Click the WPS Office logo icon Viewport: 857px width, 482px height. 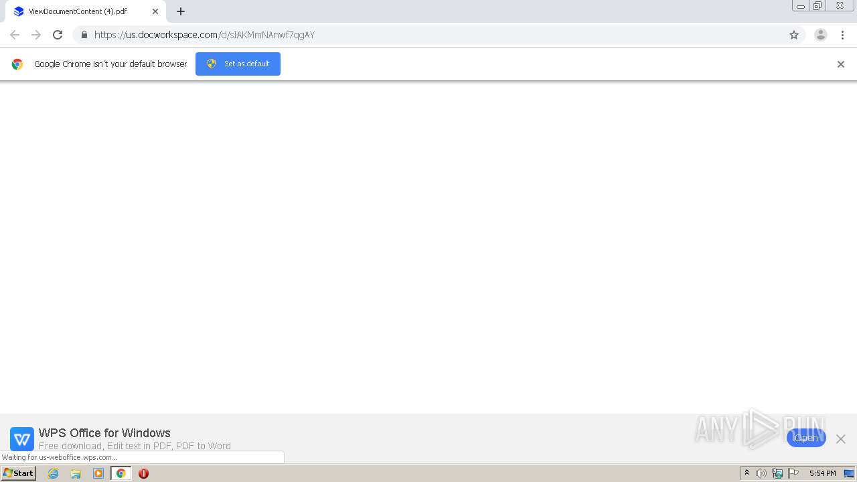point(22,439)
